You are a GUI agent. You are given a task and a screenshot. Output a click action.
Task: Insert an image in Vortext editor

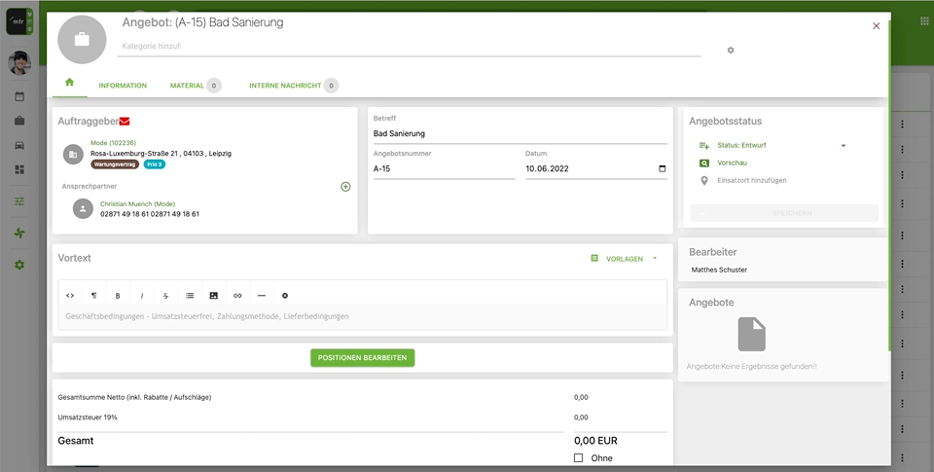(213, 296)
